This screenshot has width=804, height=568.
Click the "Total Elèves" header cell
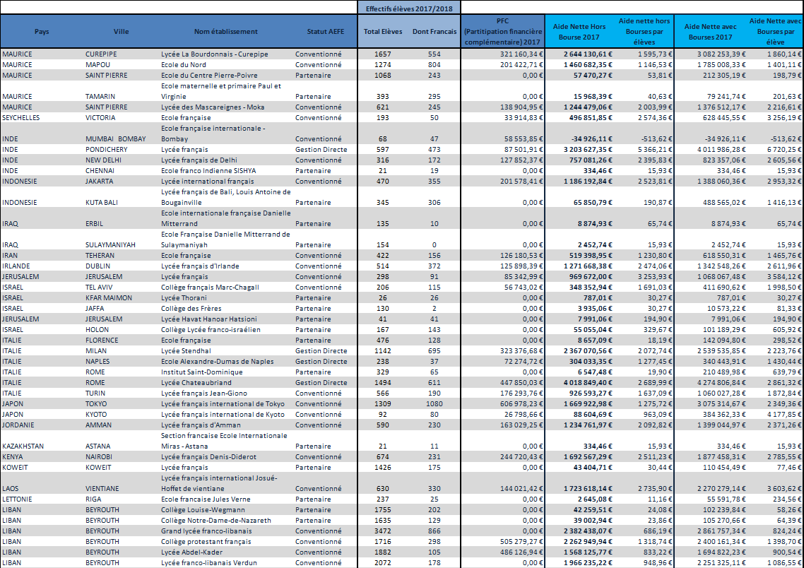click(383, 32)
